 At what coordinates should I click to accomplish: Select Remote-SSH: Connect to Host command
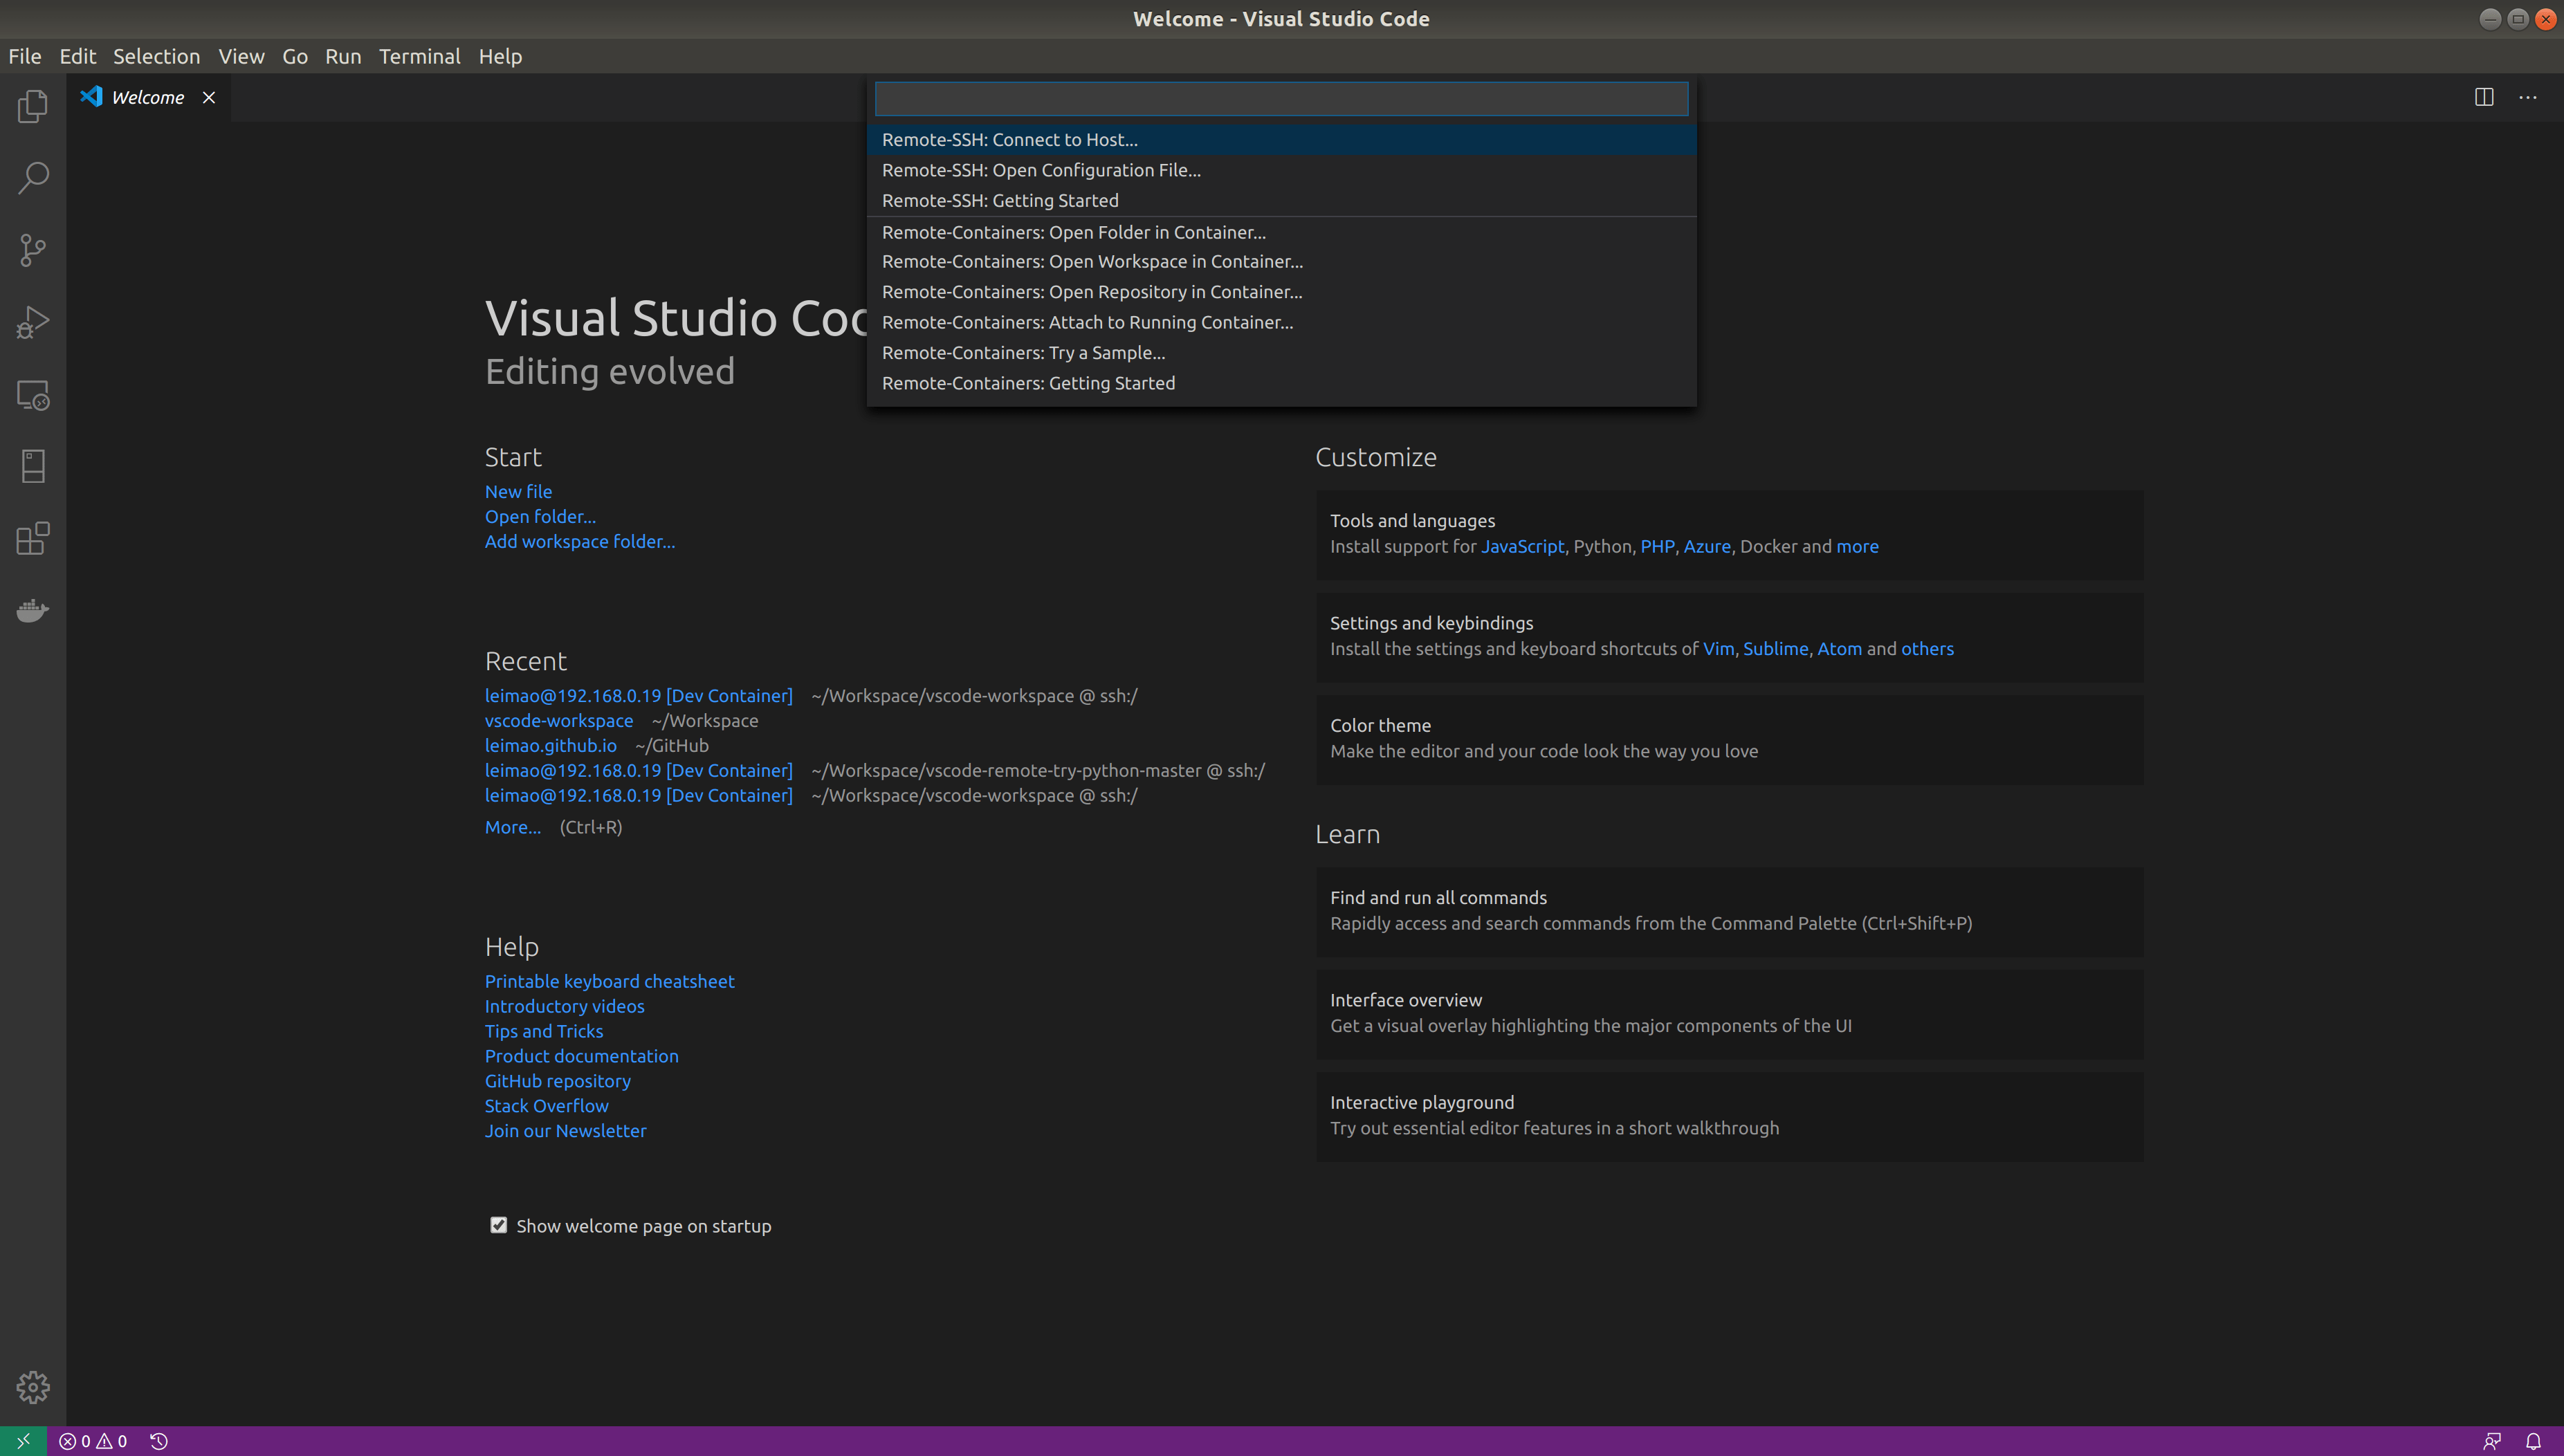click(1009, 139)
